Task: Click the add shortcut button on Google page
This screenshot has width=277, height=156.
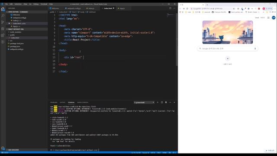Action: point(228,59)
